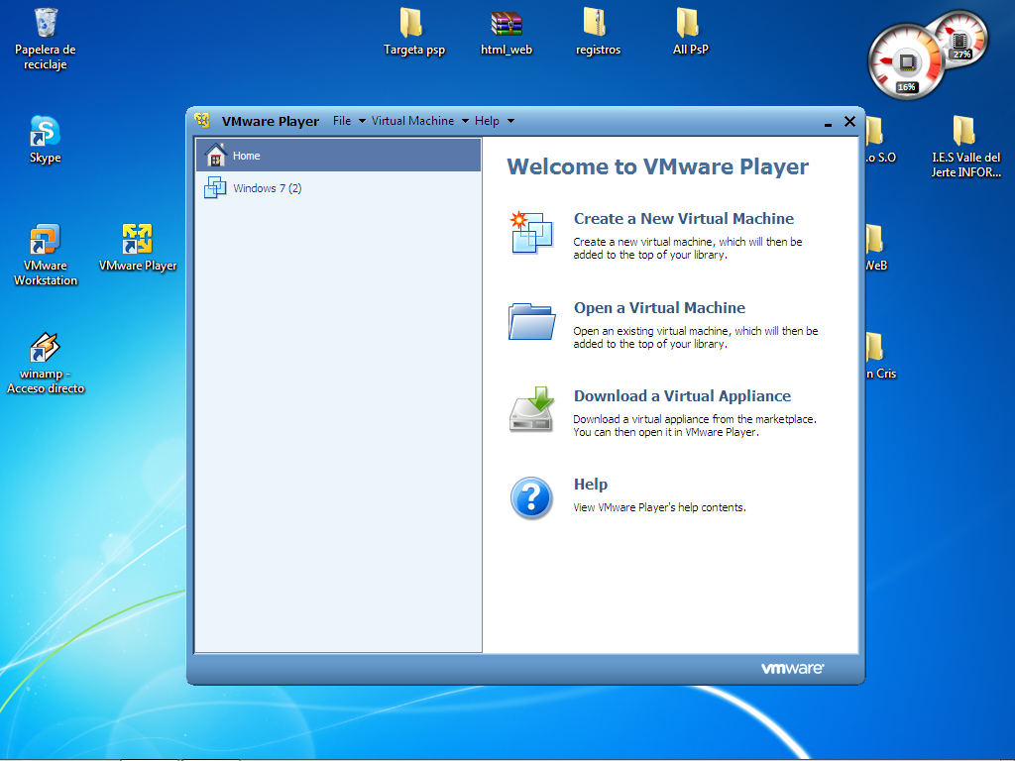This screenshot has height=761, width=1015.
Task: Click the CPU meter gadget
Action: (905, 61)
